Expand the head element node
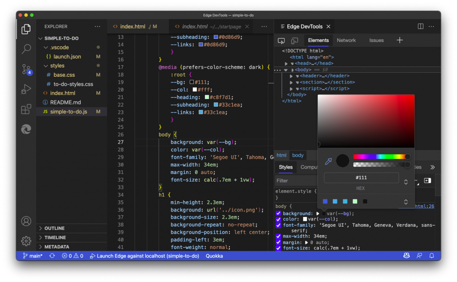The image size is (457, 282). (x=286, y=63)
